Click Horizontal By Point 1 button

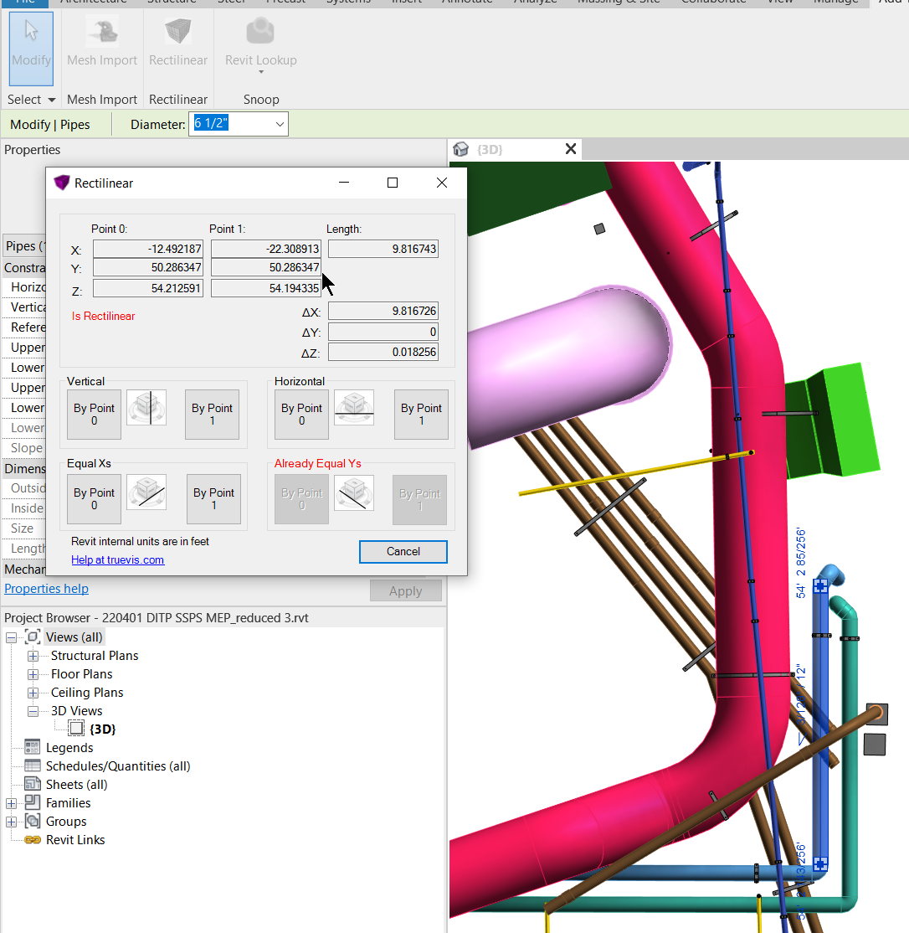coord(421,414)
